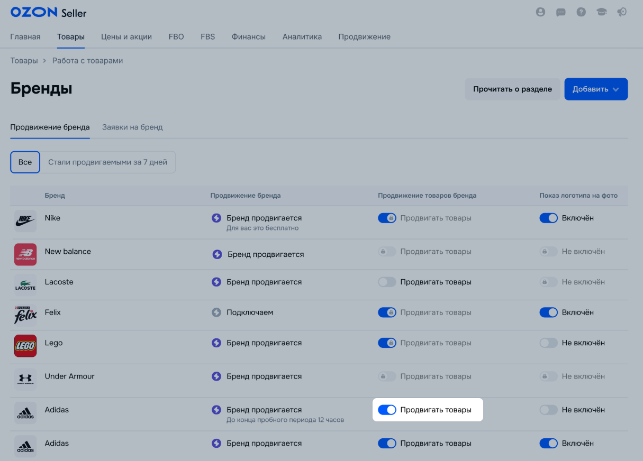The height and width of the screenshot is (461, 643).
Task: Click the New Balance brand logo
Action: 25,254
